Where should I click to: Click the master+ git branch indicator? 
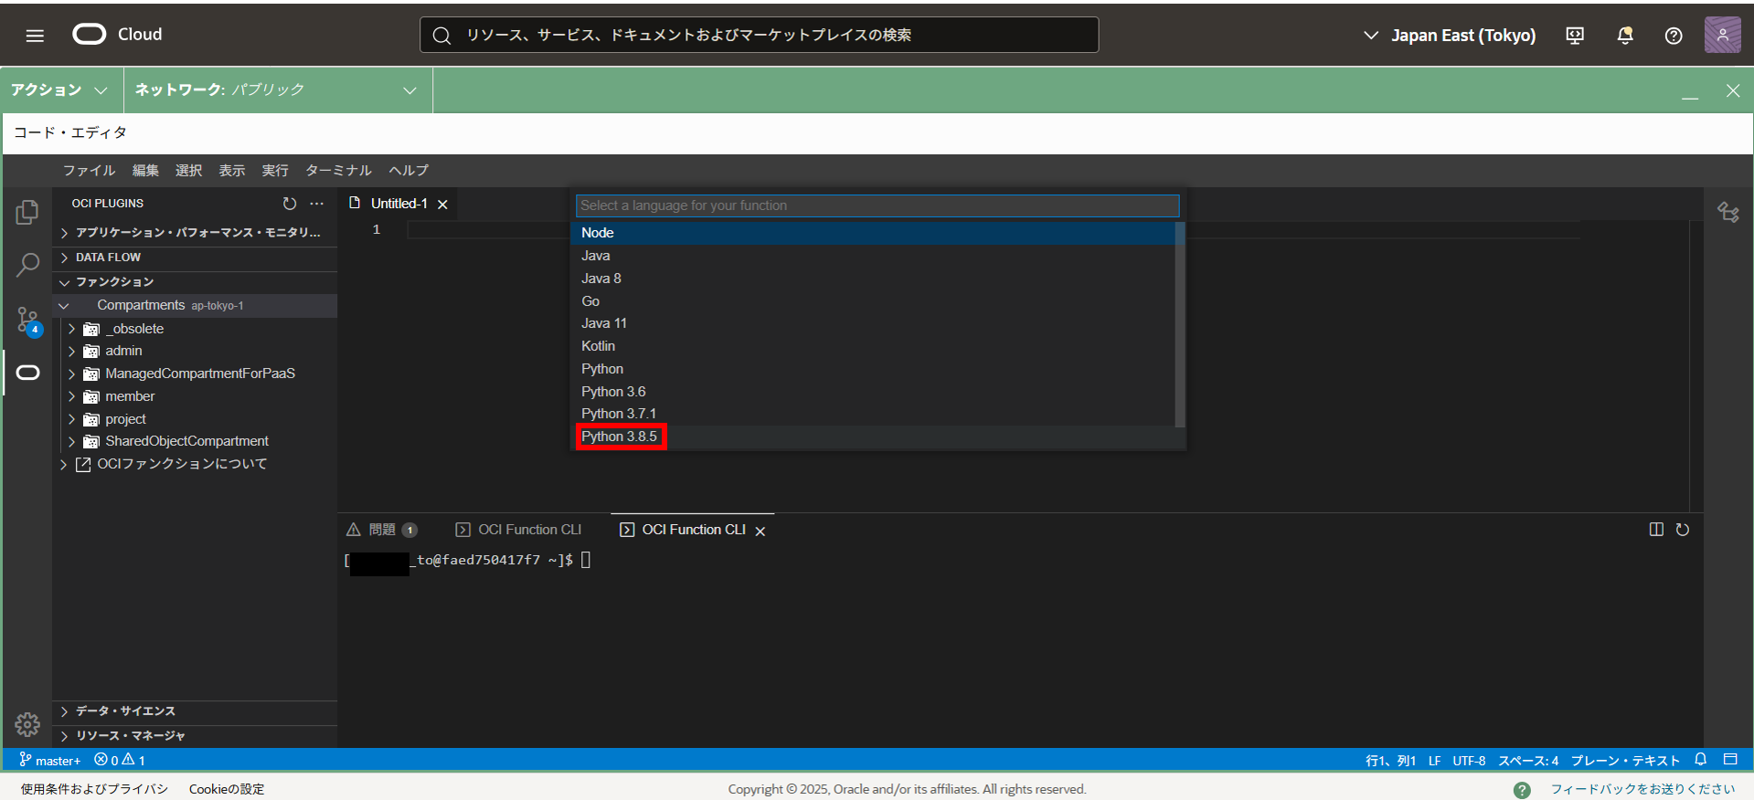[x=49, y=760]
